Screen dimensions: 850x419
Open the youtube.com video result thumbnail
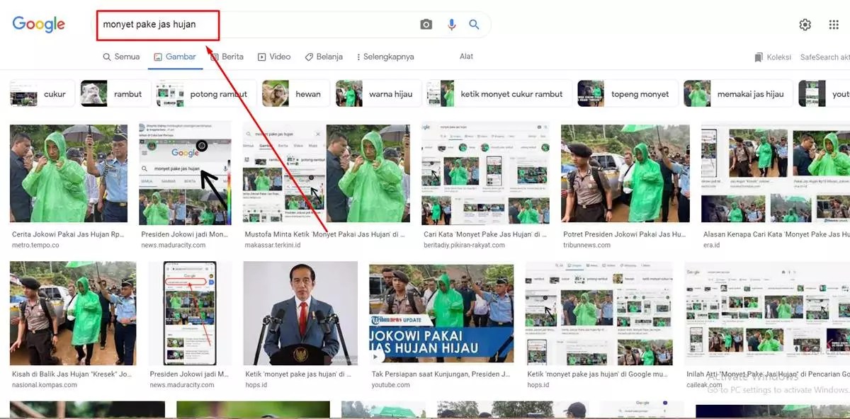[441, 314]
